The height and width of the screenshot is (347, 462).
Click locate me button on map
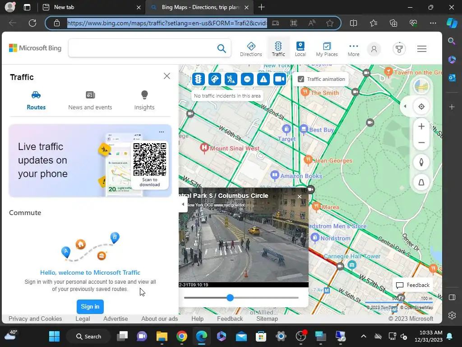click(x=421, y=107)
